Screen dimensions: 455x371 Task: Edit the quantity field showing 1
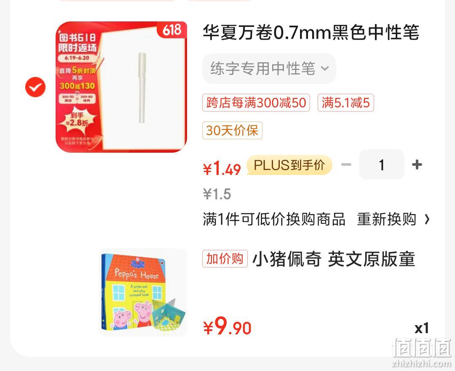[382, 164]
